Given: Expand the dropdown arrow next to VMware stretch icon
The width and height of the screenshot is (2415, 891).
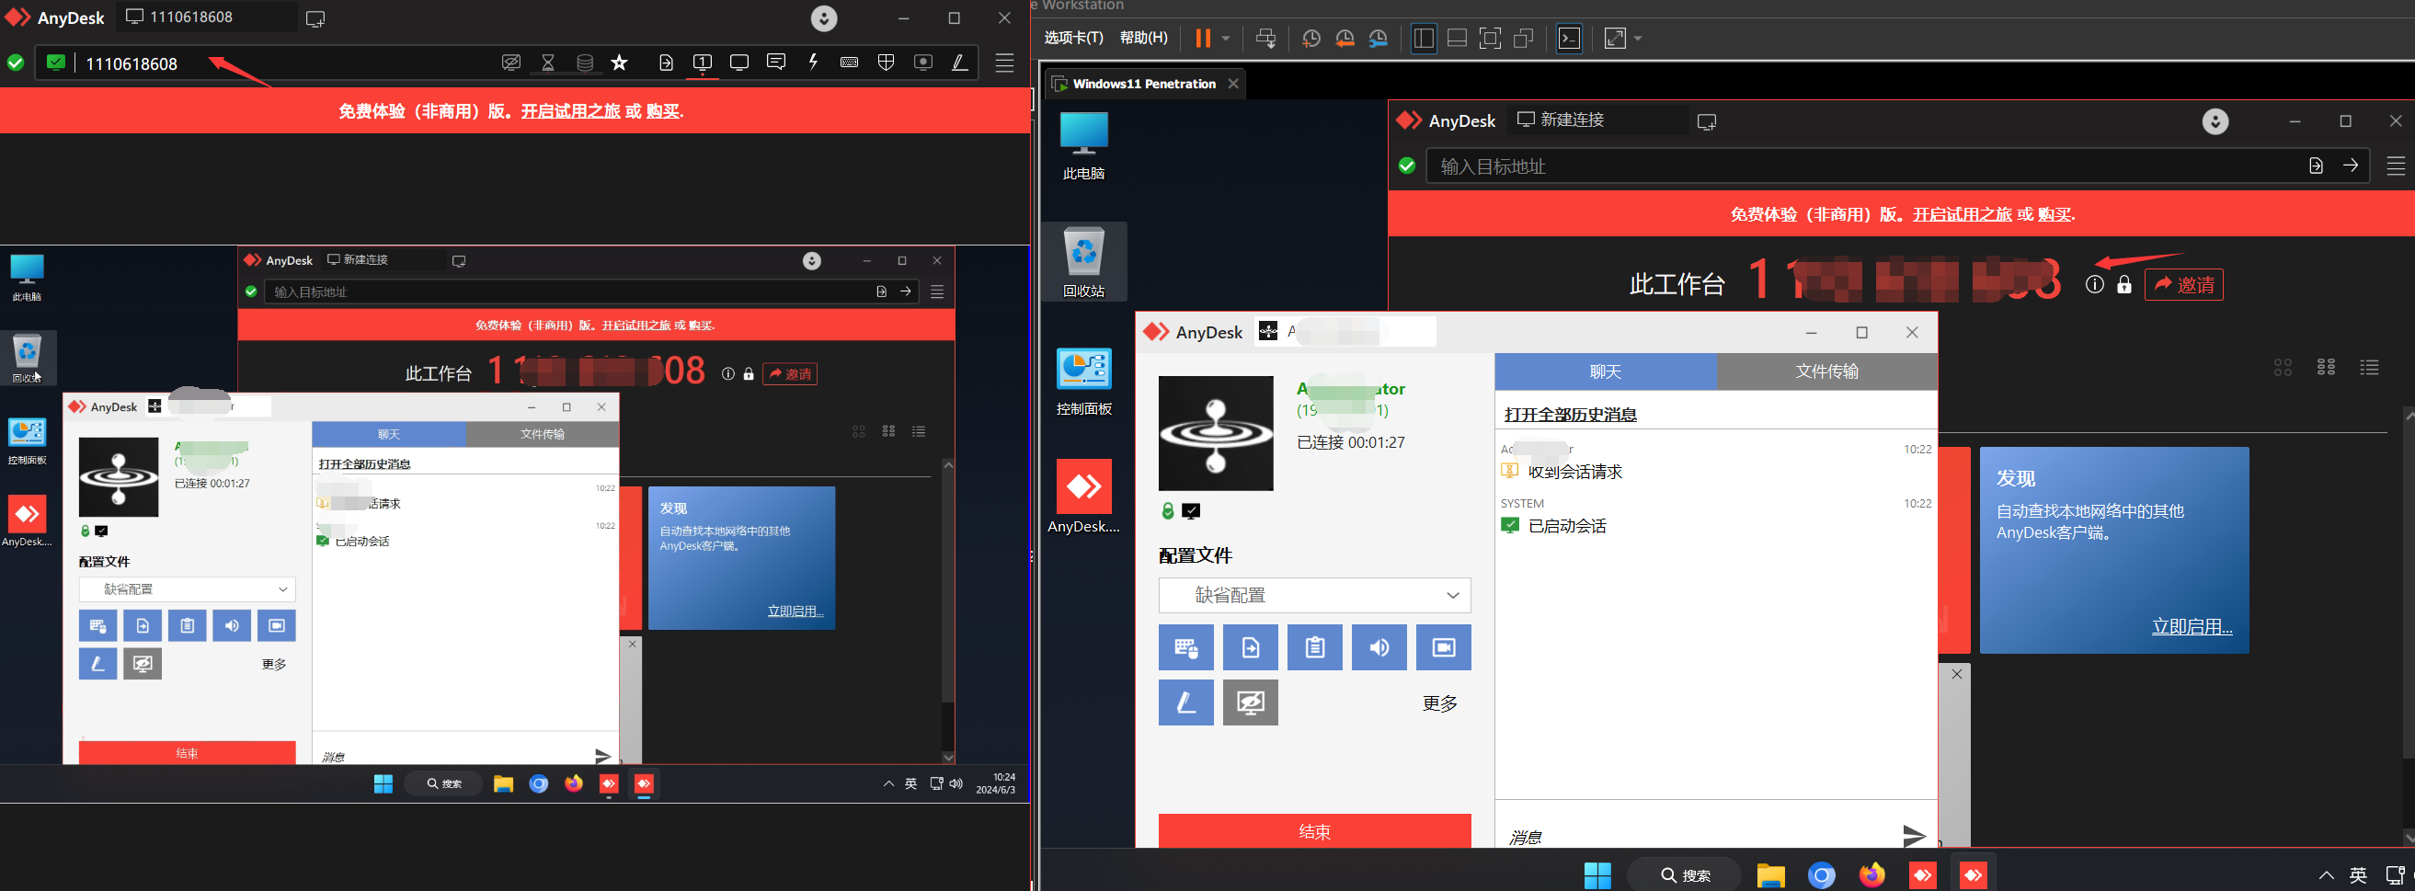Looking at the screenshot, I should pos(1638,39).
